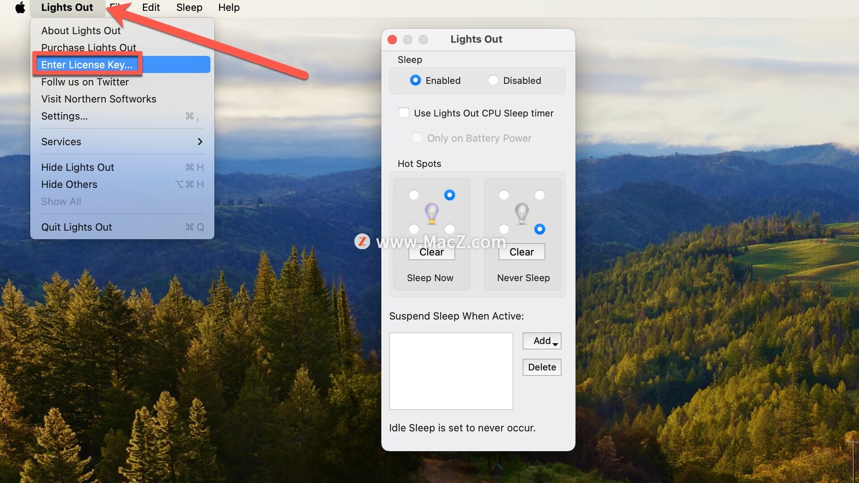Choose Visit Northern Softworks
This screenshot has height=483, width=859.
click(122, 99)
